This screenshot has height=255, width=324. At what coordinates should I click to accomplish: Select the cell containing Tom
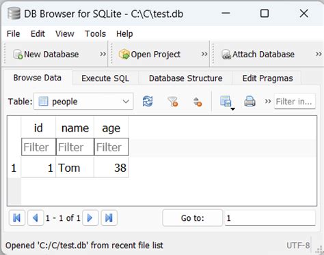75,168
